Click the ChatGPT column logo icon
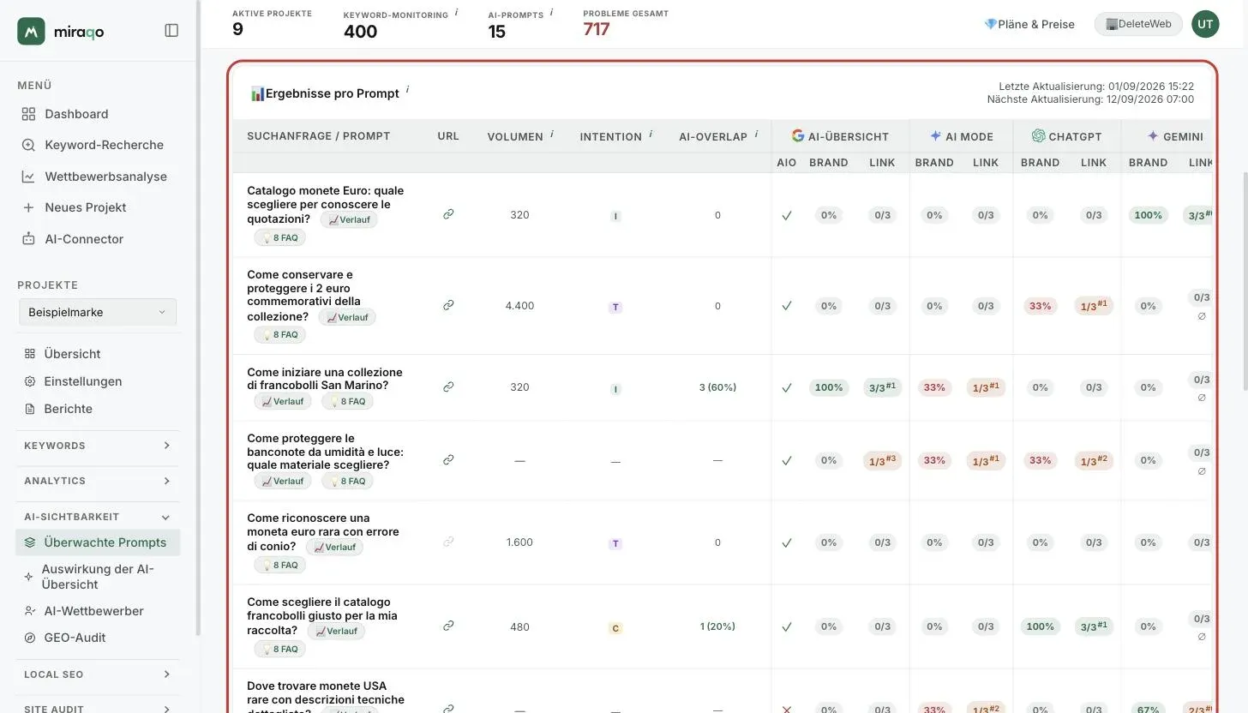1248x713 pixels. (x=1038, y=135)
